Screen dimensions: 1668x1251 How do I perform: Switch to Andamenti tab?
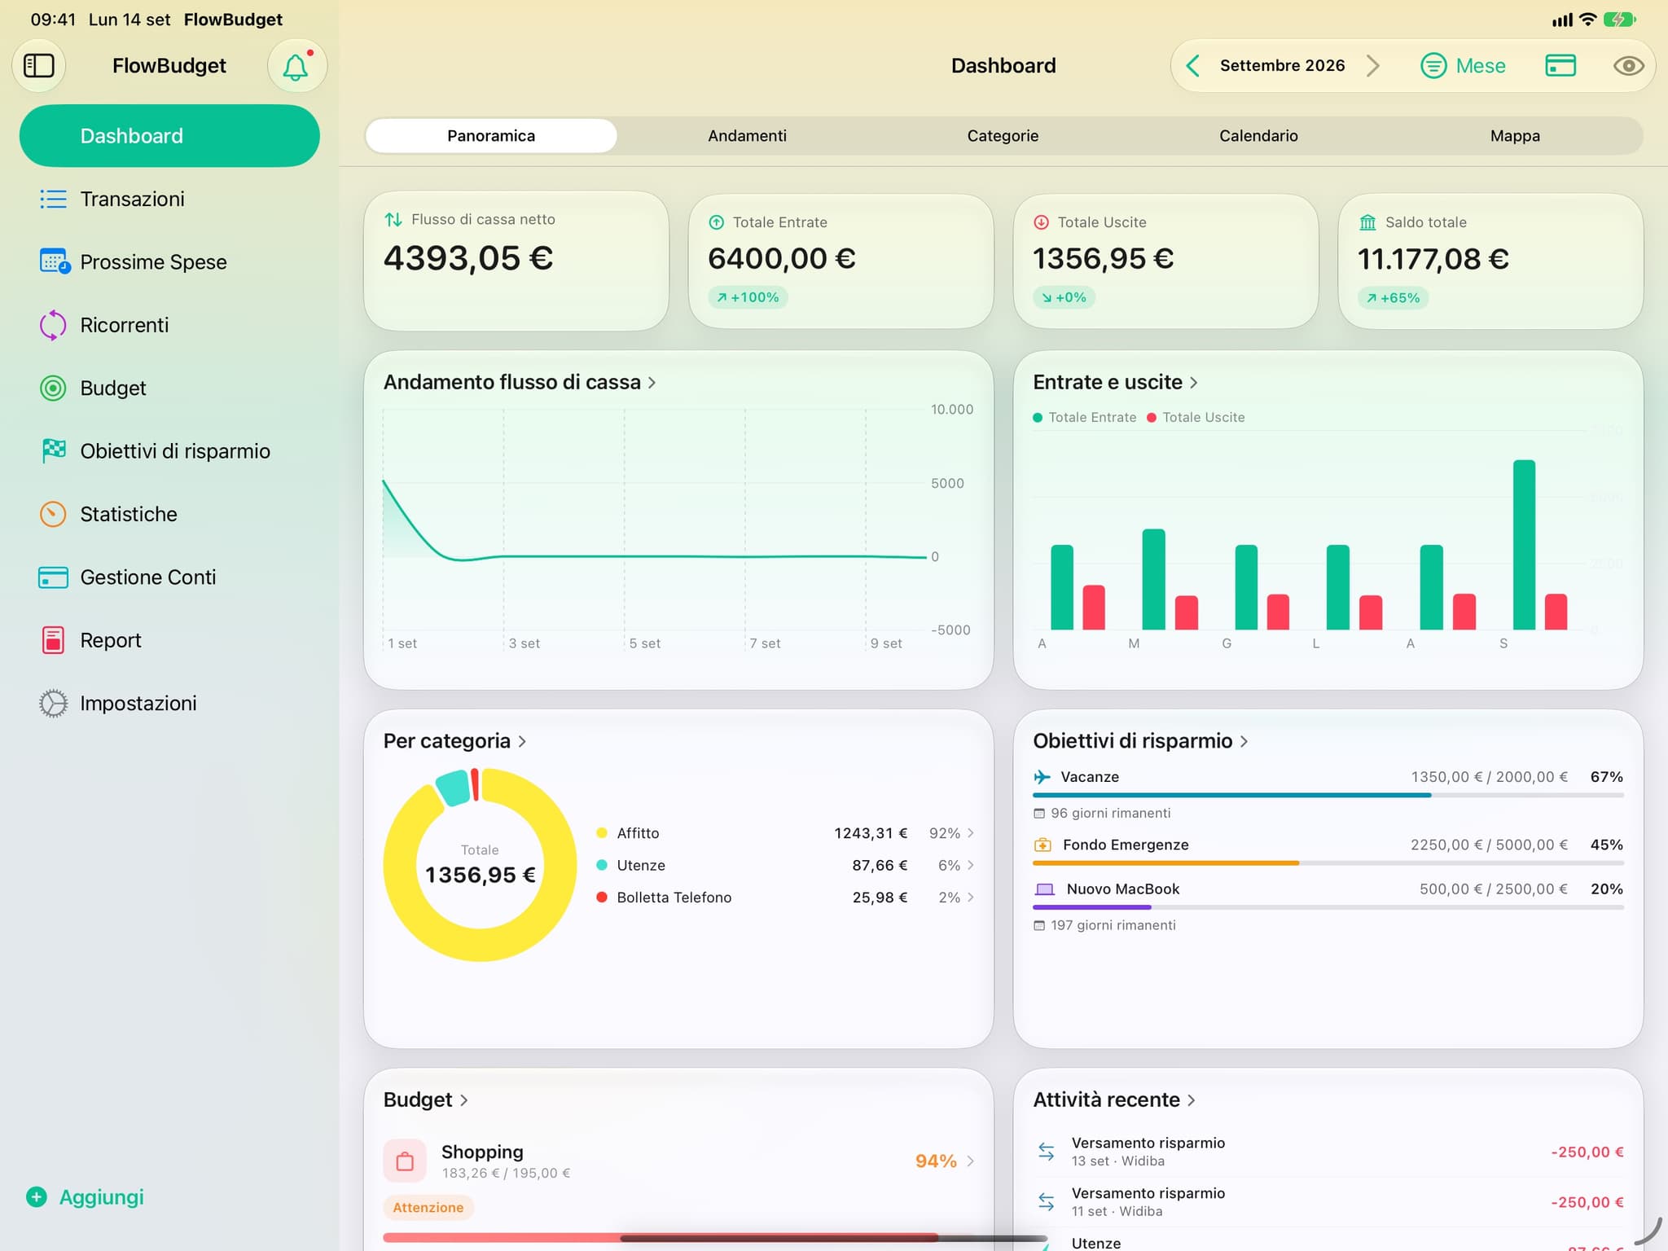pos(747,136)
